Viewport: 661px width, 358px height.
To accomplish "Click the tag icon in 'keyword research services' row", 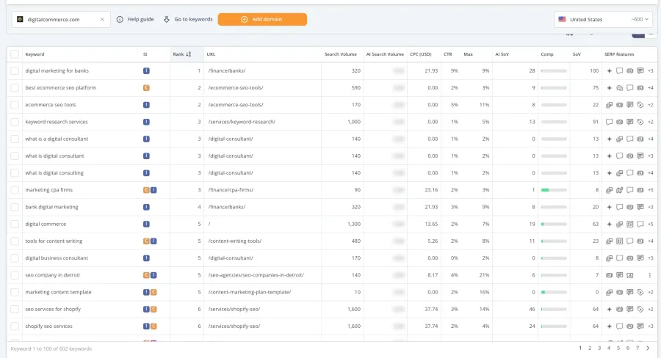I will pos(640,122).
